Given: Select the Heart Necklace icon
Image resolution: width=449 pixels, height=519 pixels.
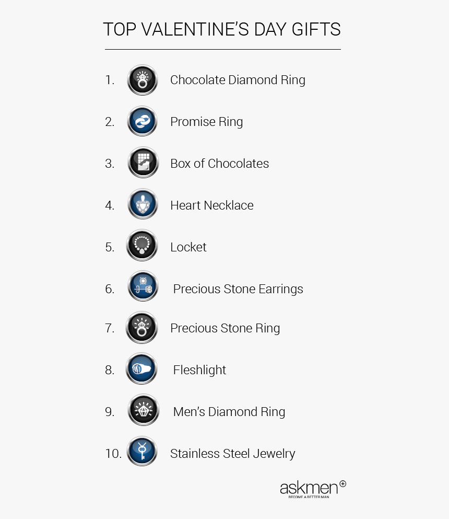Looking at the screenshot, I should click(x=143, y=204).
